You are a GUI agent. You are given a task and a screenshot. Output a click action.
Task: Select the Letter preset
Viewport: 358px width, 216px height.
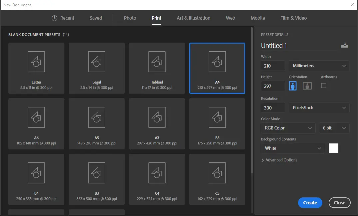(36, 68)
